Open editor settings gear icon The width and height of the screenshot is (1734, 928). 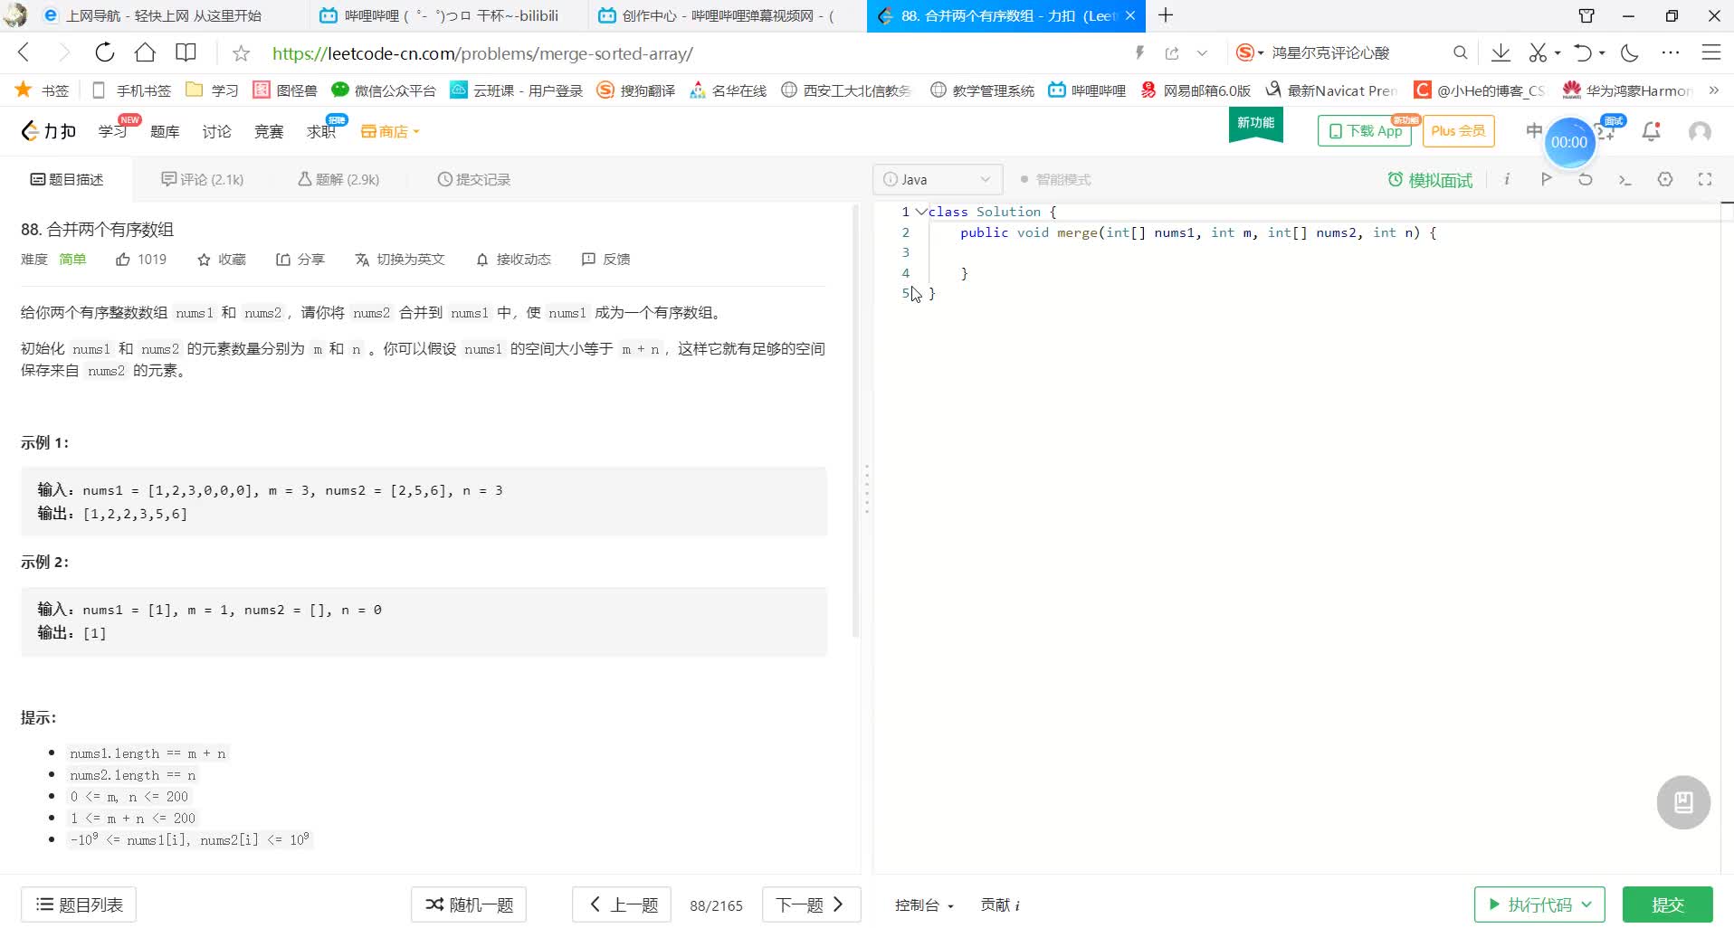pyautogui.click(x=1665, y=179)
